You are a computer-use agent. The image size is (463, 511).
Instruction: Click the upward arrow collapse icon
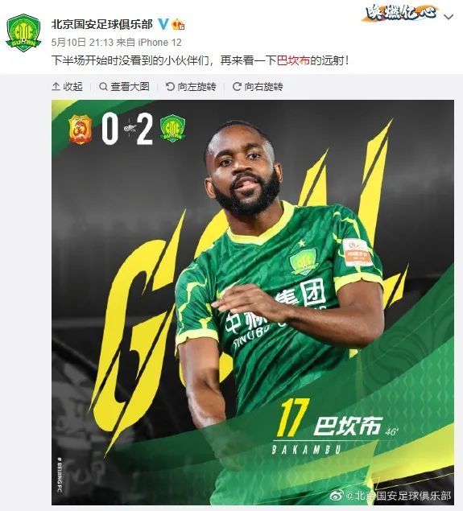click(56, 86)
